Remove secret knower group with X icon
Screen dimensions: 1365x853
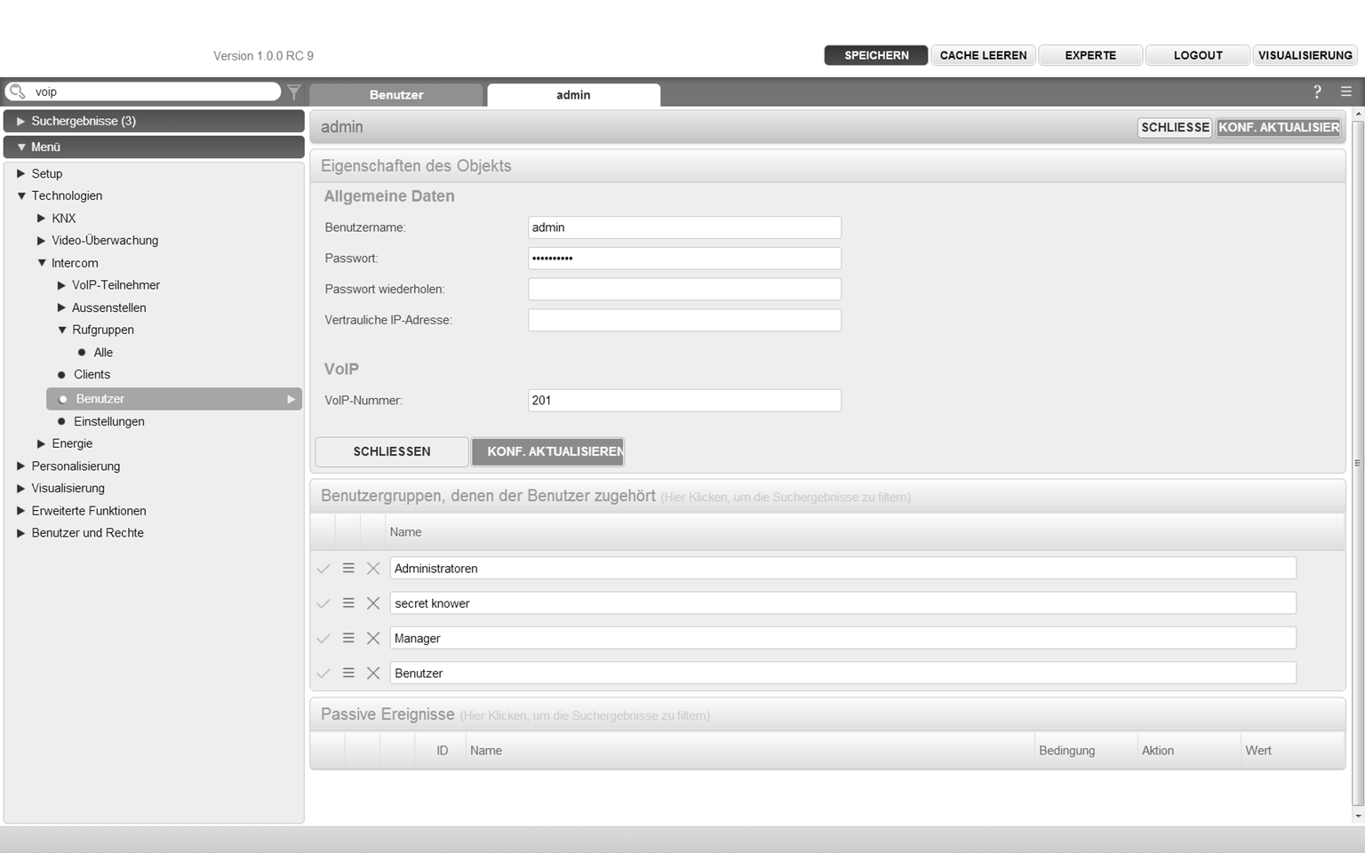pyautogui.click(x=373, y=603)
